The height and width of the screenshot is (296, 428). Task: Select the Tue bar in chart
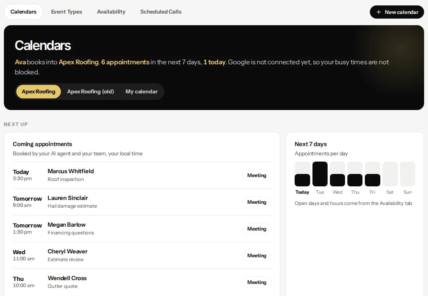click(x=320, y=174)
